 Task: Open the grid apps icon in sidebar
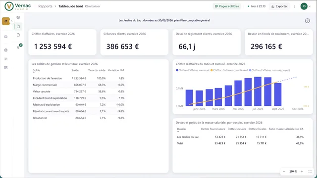pyautogui.click(x=6, y=68)
